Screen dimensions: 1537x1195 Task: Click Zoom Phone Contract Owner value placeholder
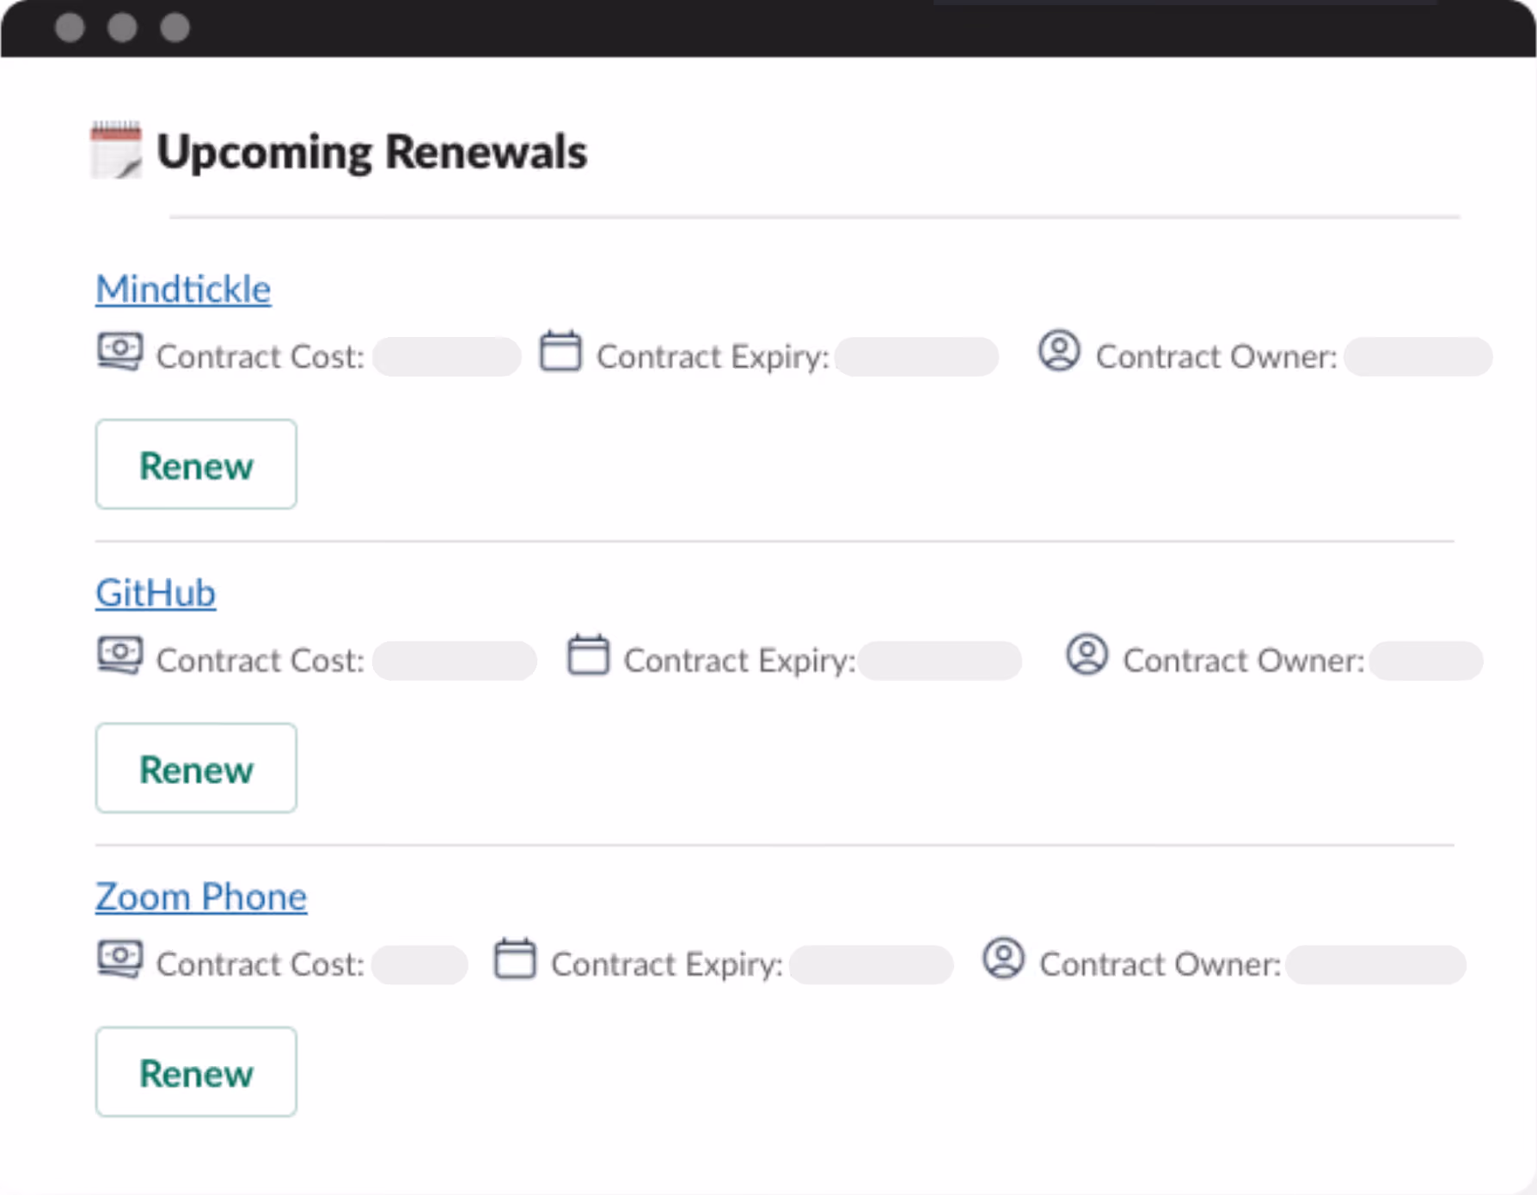[x=1375, y=964]
